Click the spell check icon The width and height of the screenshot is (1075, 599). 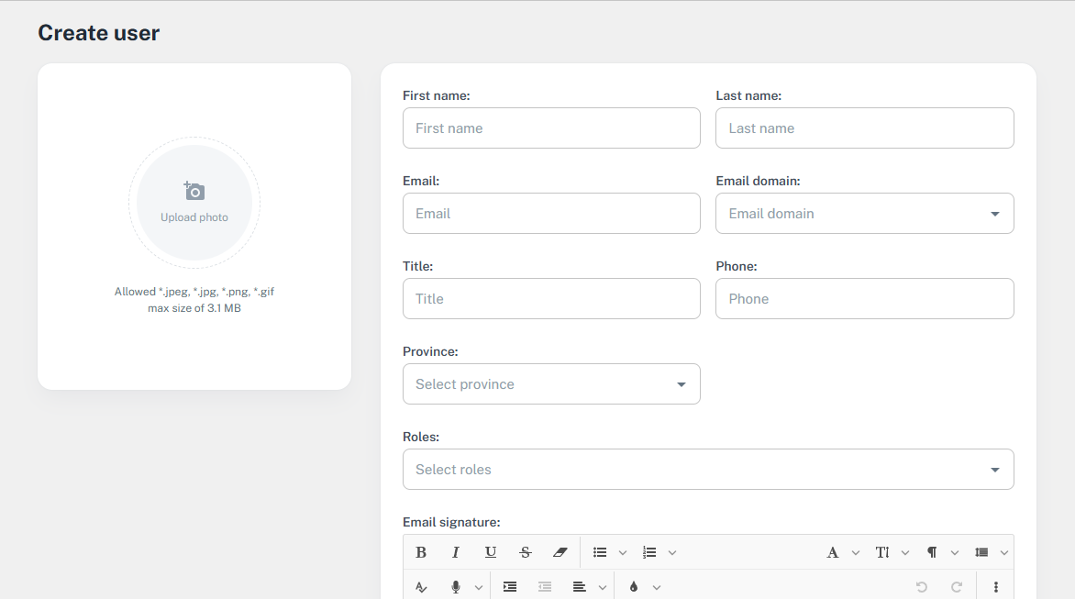click(x=421, y=587)
